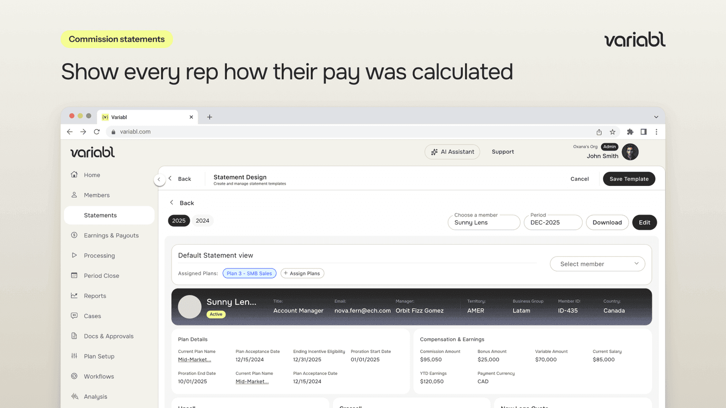This screenshot has height=408, width=726.
Task: Click Assign Plans button
Action: pos(302,273)
